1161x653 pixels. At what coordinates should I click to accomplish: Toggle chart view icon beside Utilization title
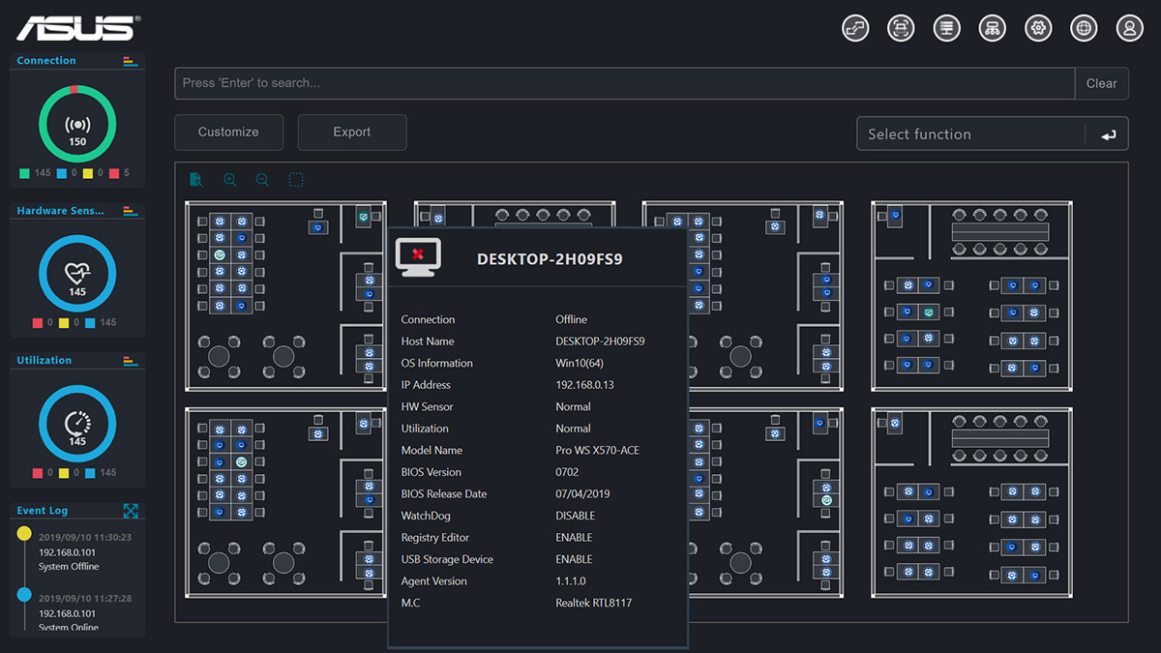[131, 361]
